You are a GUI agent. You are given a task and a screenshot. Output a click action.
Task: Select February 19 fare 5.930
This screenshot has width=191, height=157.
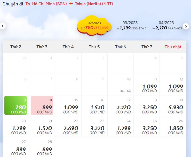pyautogui.click(x=173, y=105)
